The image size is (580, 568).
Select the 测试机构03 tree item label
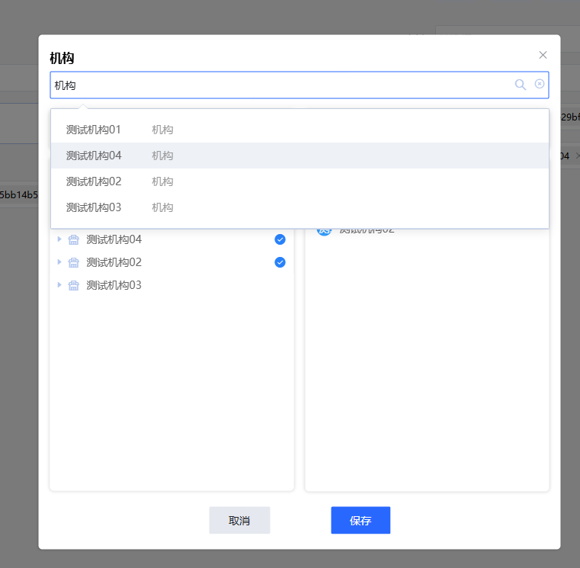click(x=114, y=285)
